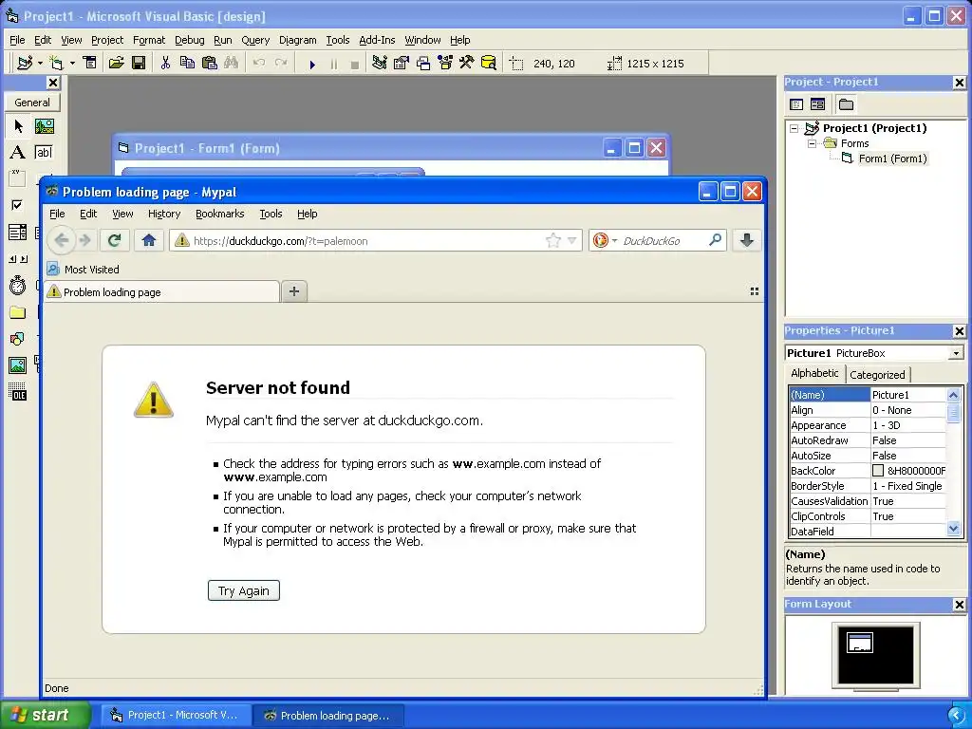Open the Object Browser toolbar icon

coord(445,63)
